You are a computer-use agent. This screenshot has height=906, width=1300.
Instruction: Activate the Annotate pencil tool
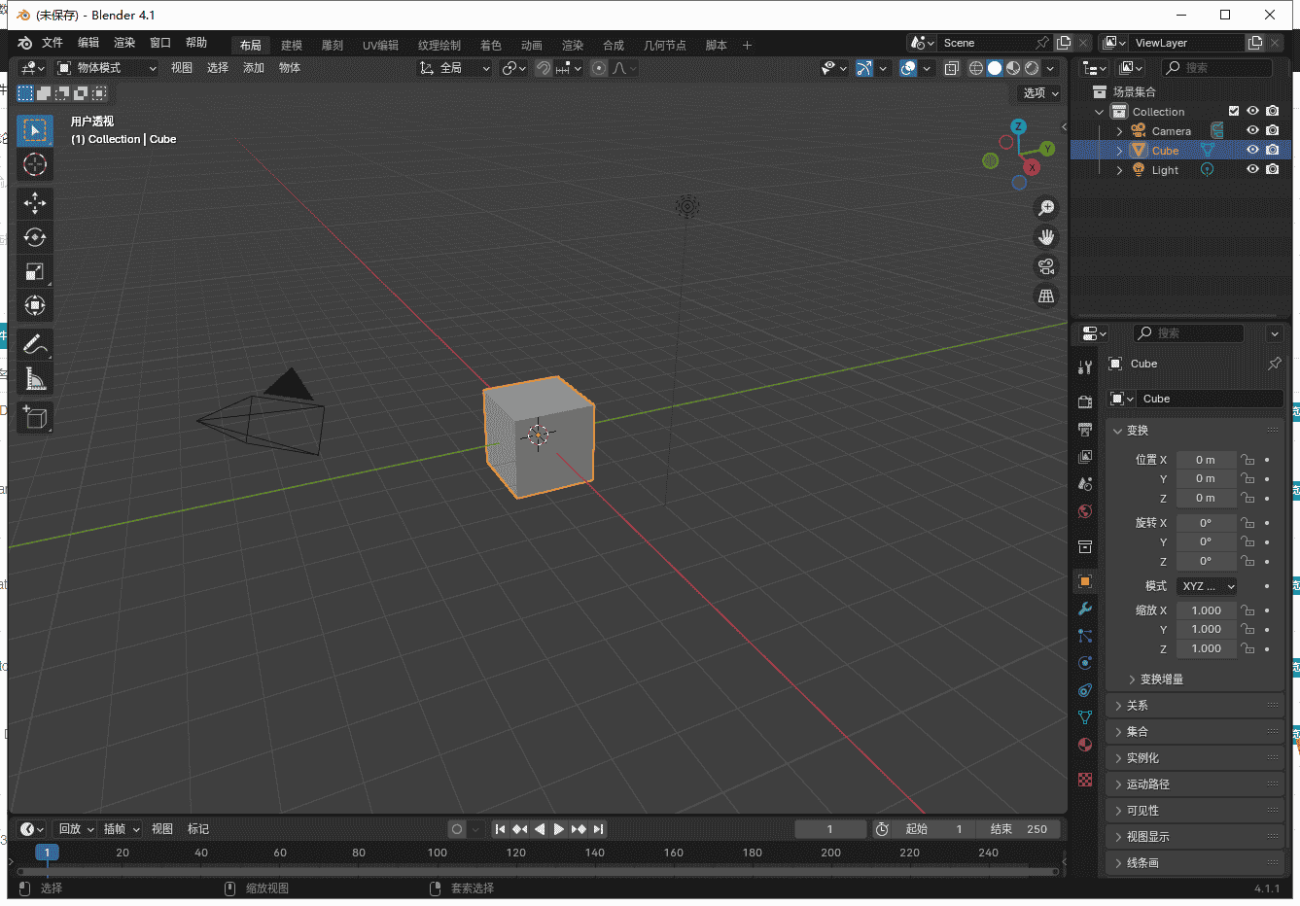35,344
